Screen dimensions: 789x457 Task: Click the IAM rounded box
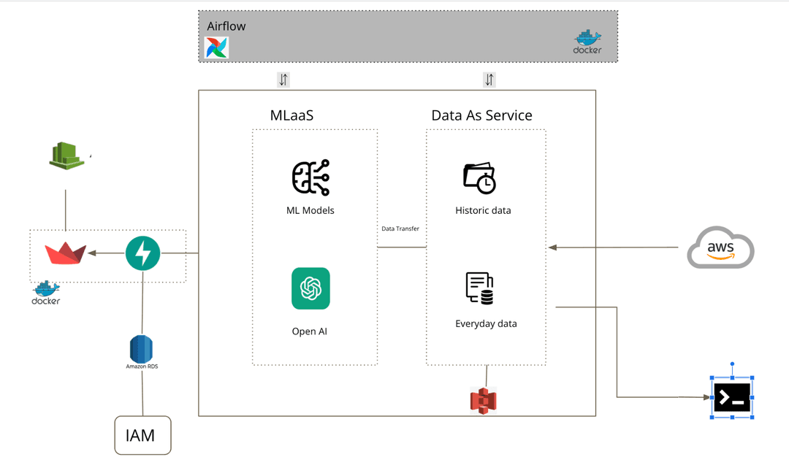[x=142, y=435]
